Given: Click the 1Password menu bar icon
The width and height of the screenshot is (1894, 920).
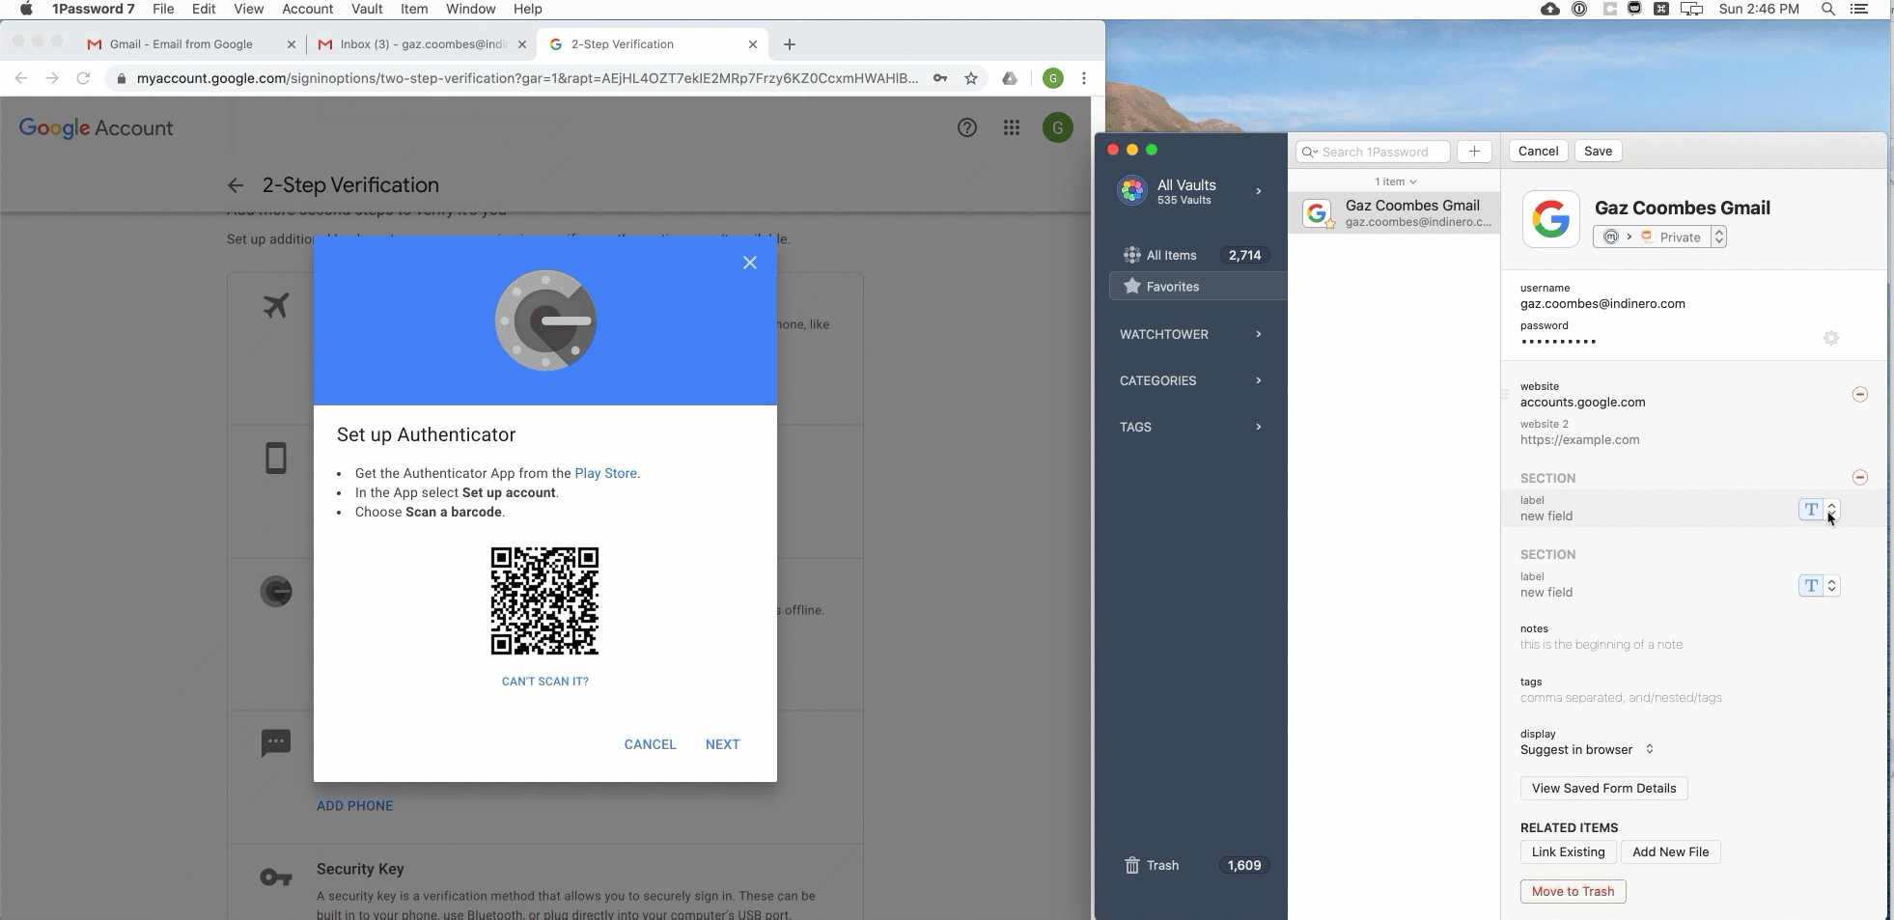Looking at the screenshot, I should click(x=1579, y=9).
